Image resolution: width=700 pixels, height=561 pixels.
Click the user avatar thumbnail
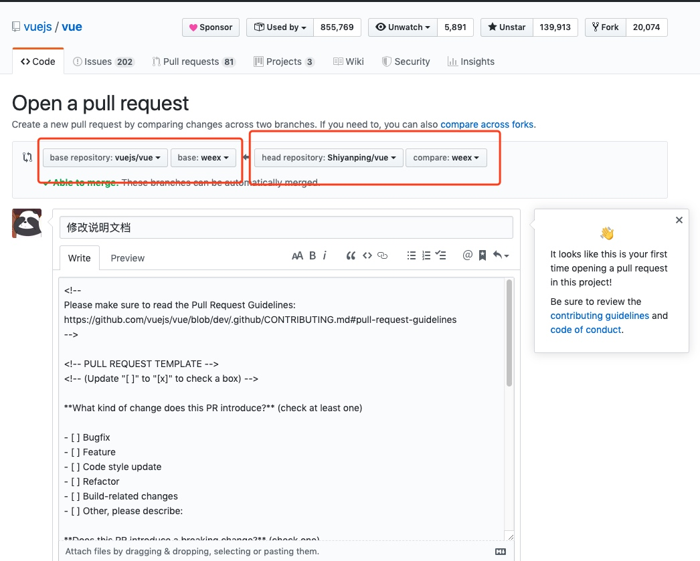click(x=27, y=223)
